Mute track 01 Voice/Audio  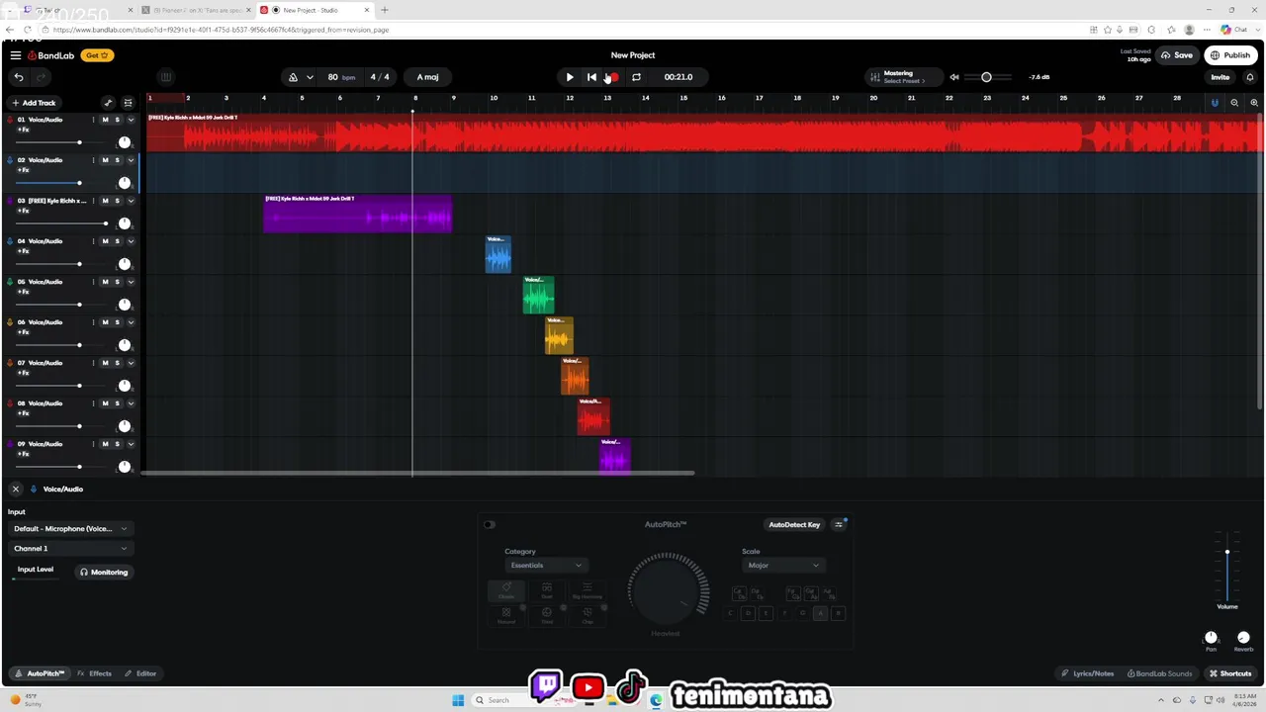pos(105,120)
